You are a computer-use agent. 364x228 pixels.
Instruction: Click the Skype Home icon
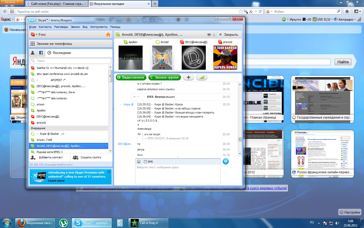108,35
